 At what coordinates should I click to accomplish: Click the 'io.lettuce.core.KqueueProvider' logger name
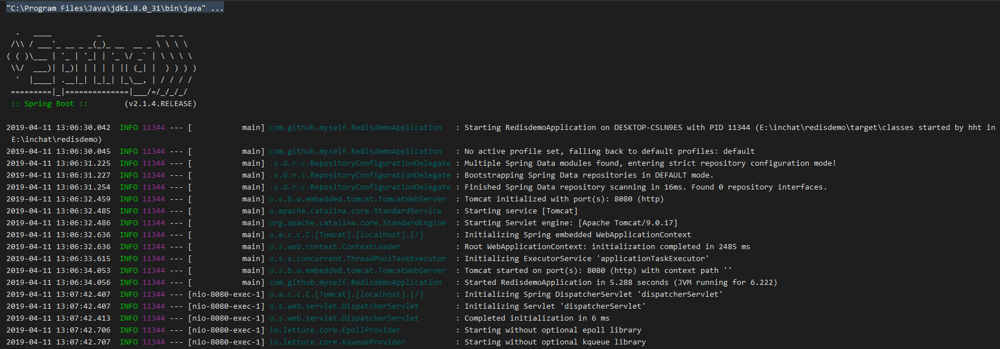tap(337, 342)
